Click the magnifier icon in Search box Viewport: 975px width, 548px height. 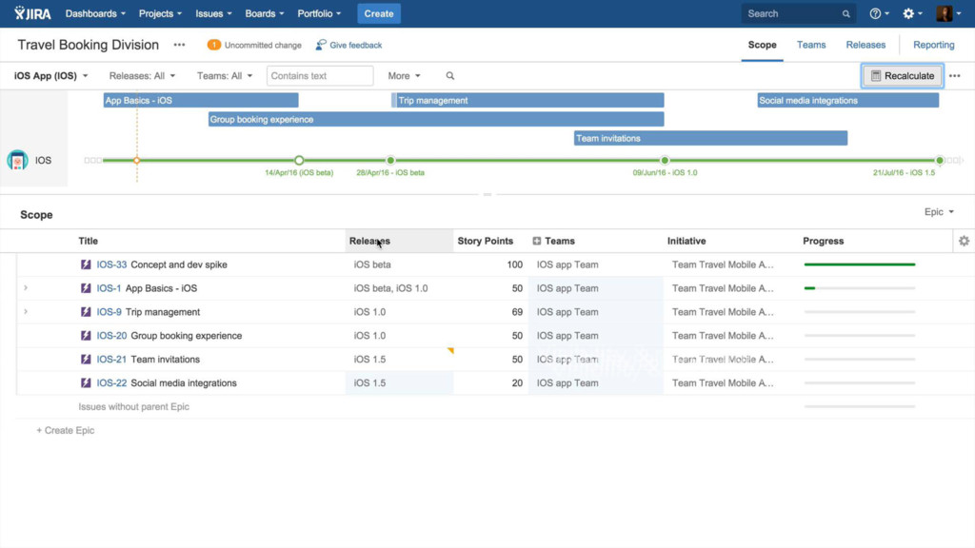(x=846, y=13)
